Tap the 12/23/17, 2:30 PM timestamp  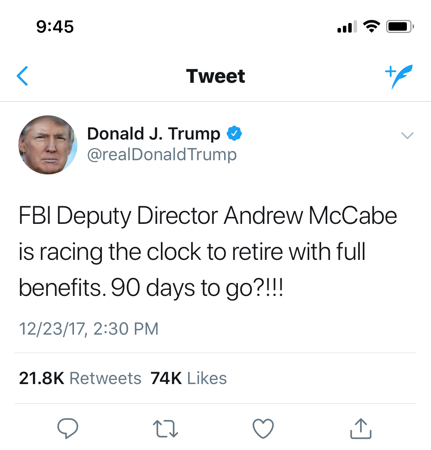click(88, 329)
